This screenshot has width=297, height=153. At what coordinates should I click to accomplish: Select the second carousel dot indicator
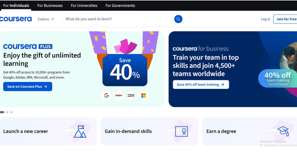click(7, 112)
